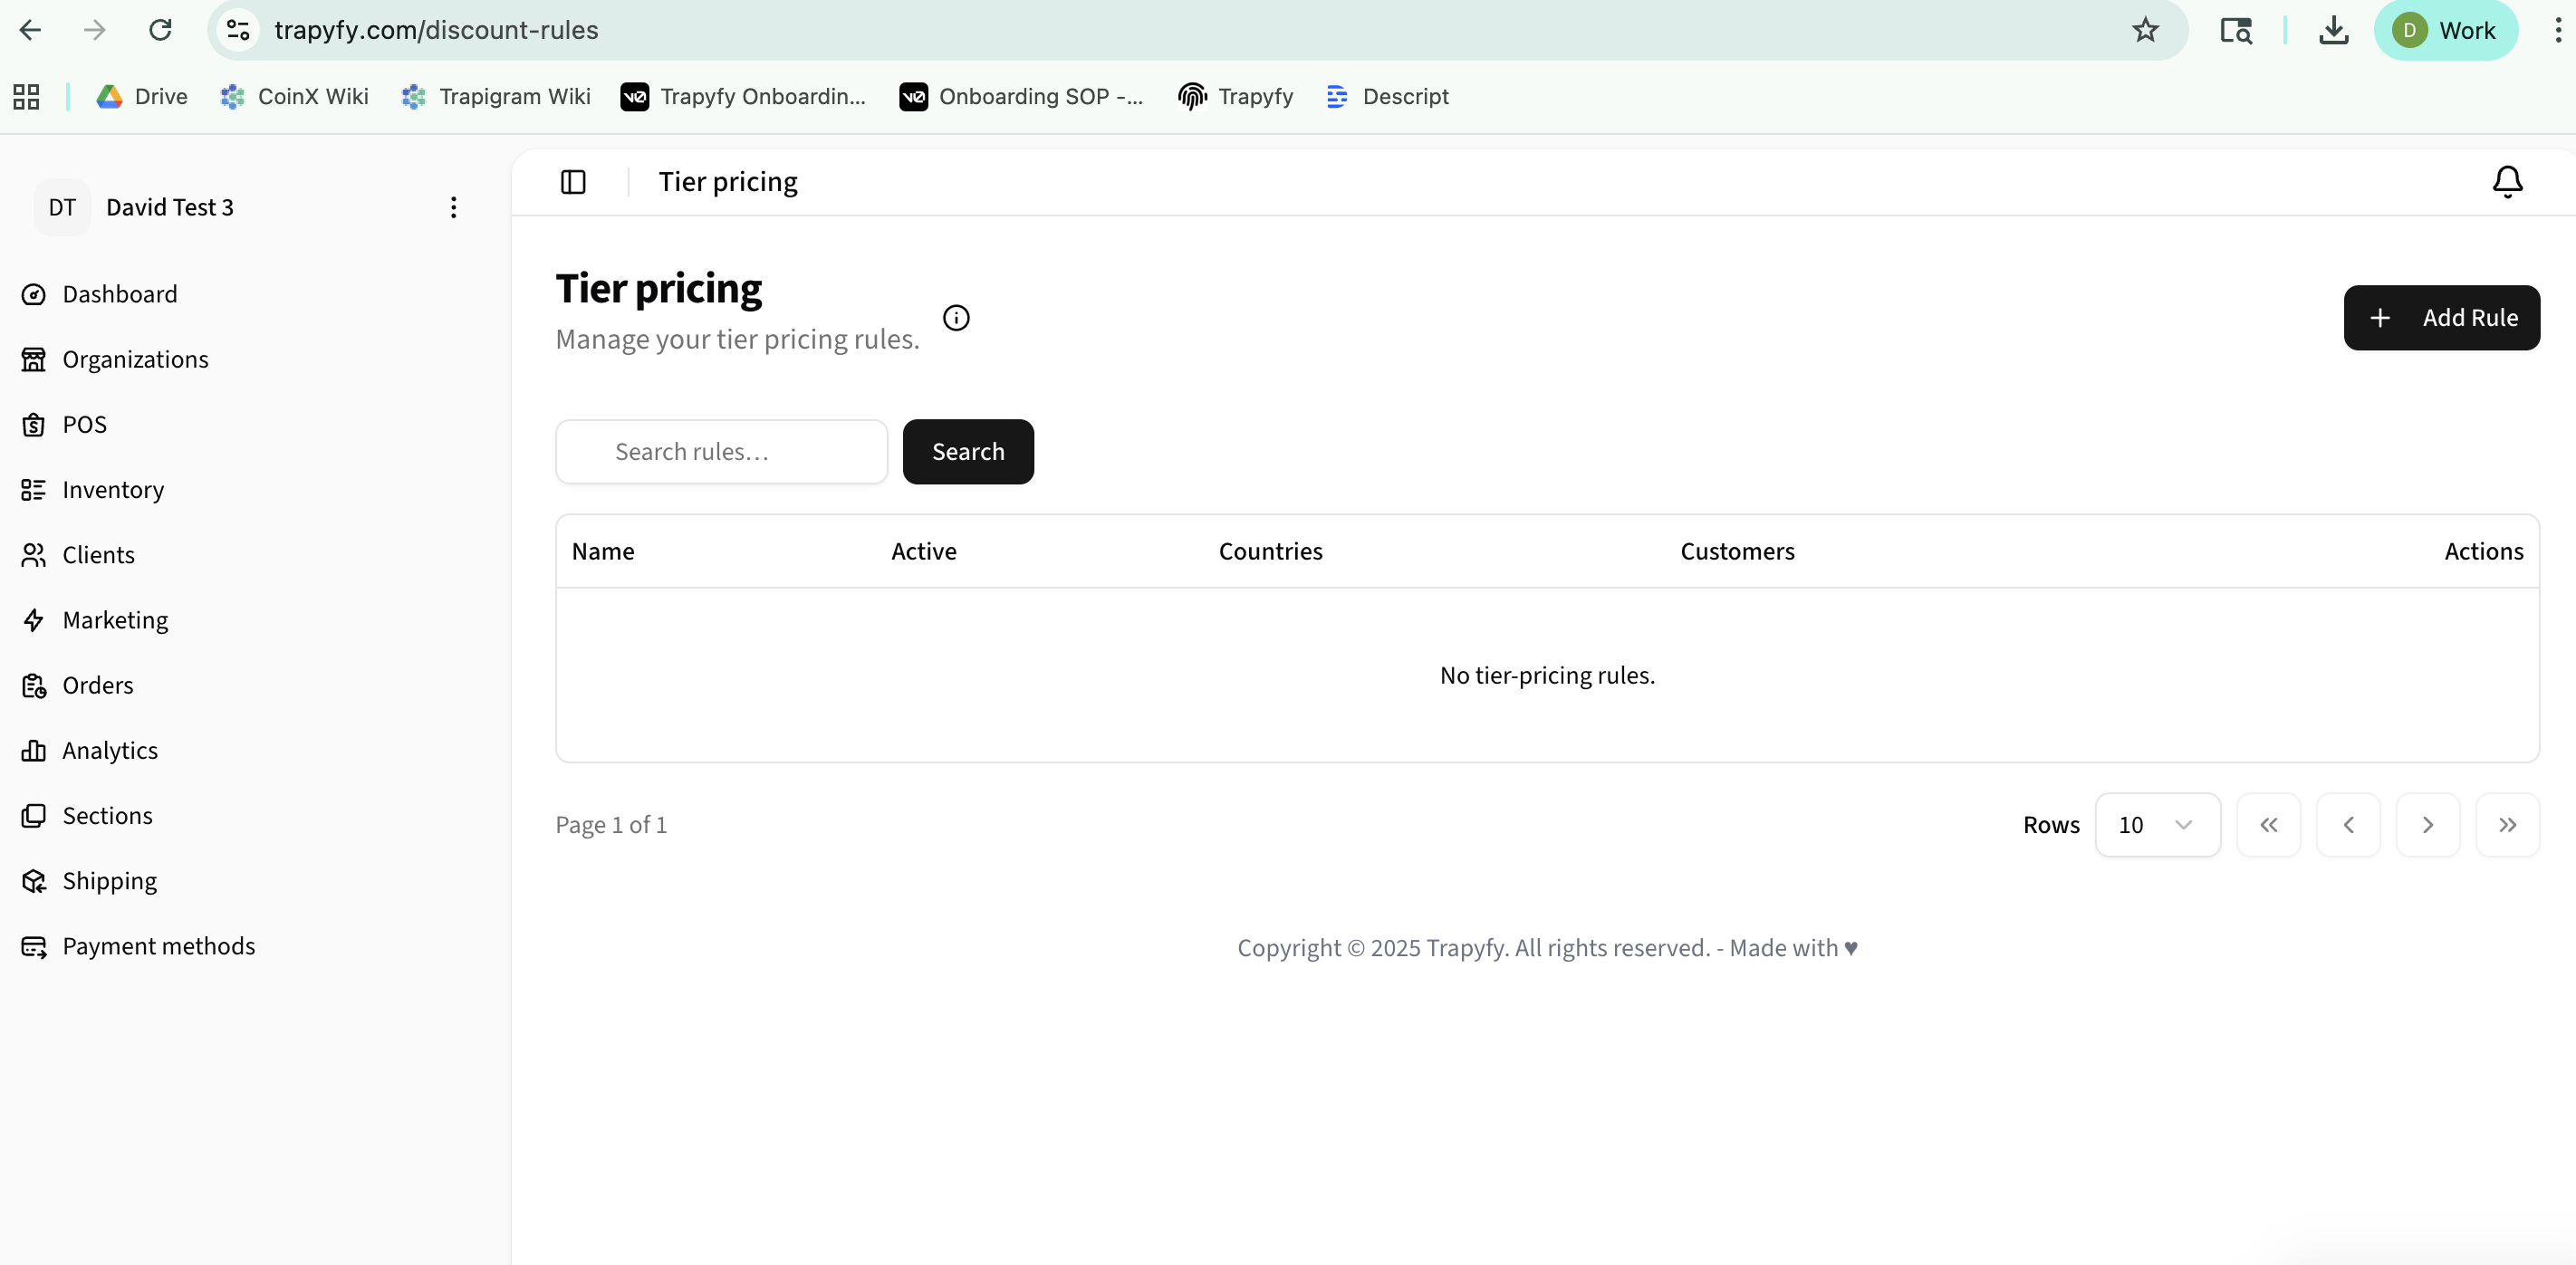Click the tab search icon in toolbar

[x=2236, y=30]
